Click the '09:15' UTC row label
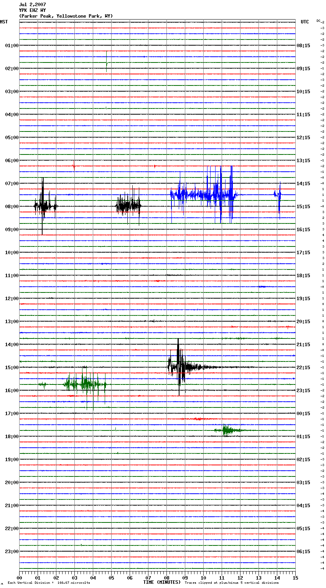This screenshot has width=326, height=588. coord(303,69)
